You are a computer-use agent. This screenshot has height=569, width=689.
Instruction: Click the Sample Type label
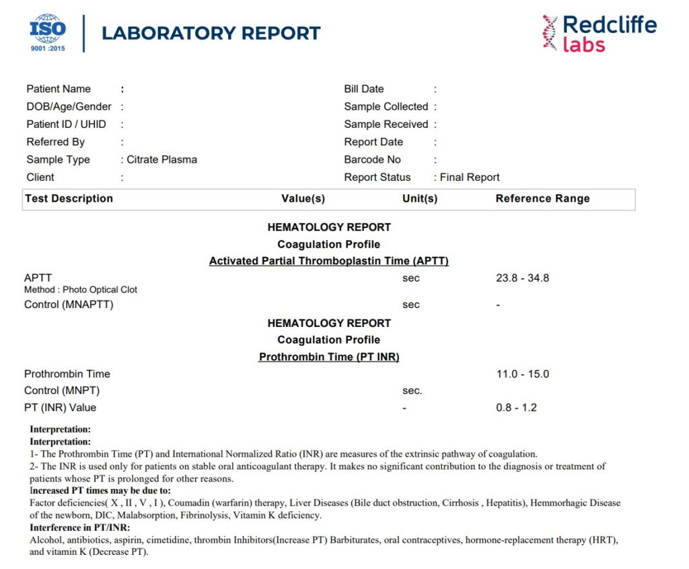[58, 159]
